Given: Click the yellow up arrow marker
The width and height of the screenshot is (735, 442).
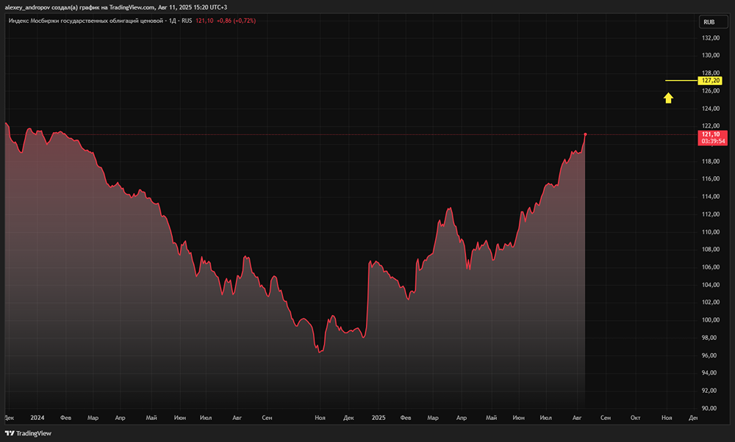Looking at the screenshot, I should pyautogui.click(x=668, y=98).
